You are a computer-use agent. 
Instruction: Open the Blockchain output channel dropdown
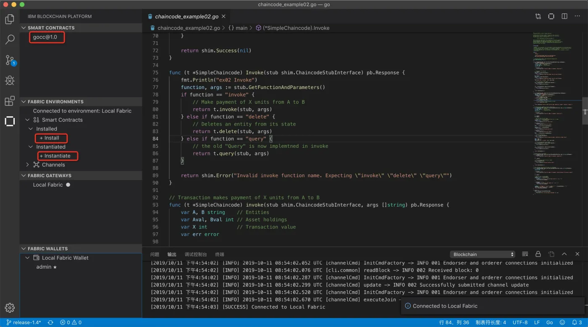(x=482, y=254)
